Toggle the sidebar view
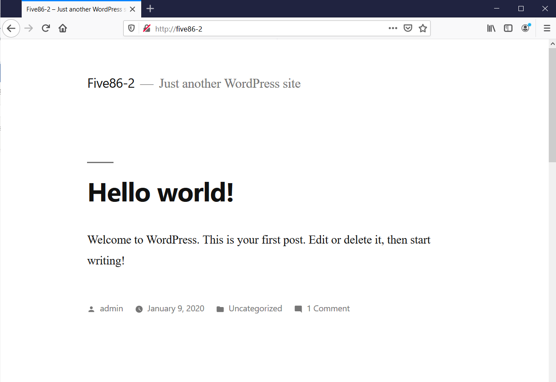 coord(508,29)
